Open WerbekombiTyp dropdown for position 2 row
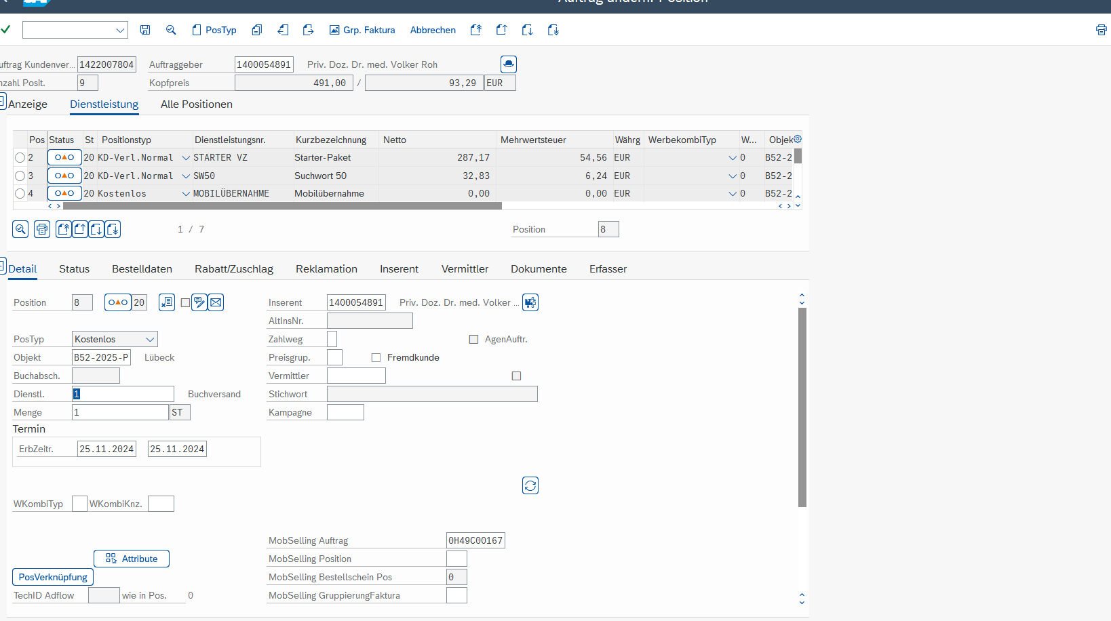Viewport: 1111px width, 621px height. [x=733, y=157]
